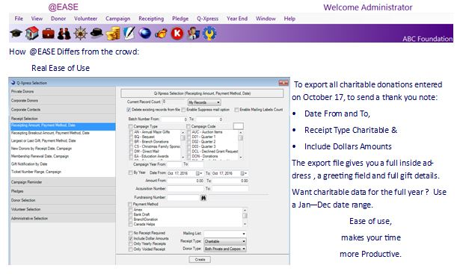
Task: Click the Payment Method list scrollbar
Action: point(245,217)
